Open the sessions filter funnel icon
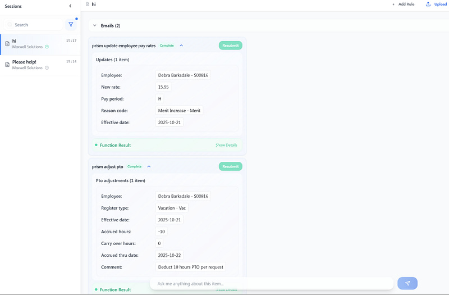The height and width of the screenshot is (295, 449). (x=71, y=25)
